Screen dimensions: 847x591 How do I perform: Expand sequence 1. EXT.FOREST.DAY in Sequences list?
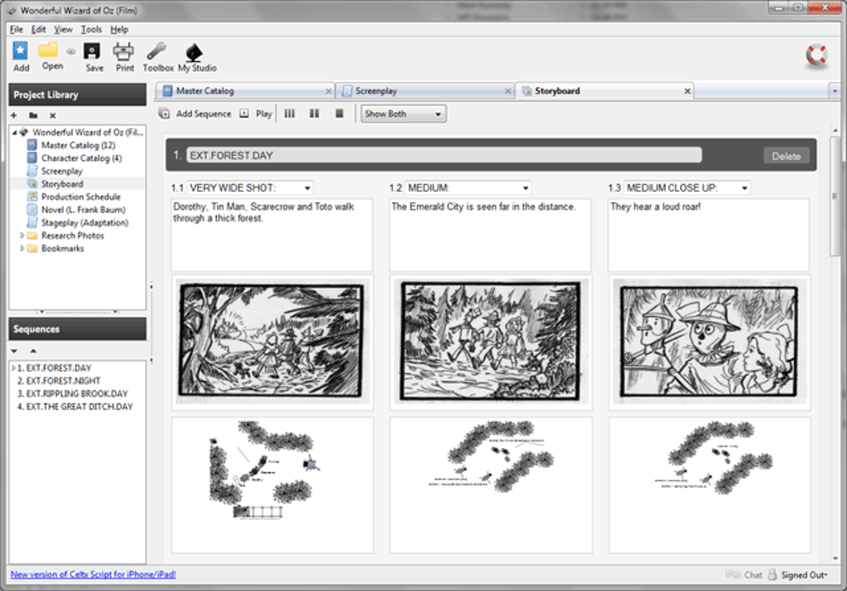13,368
